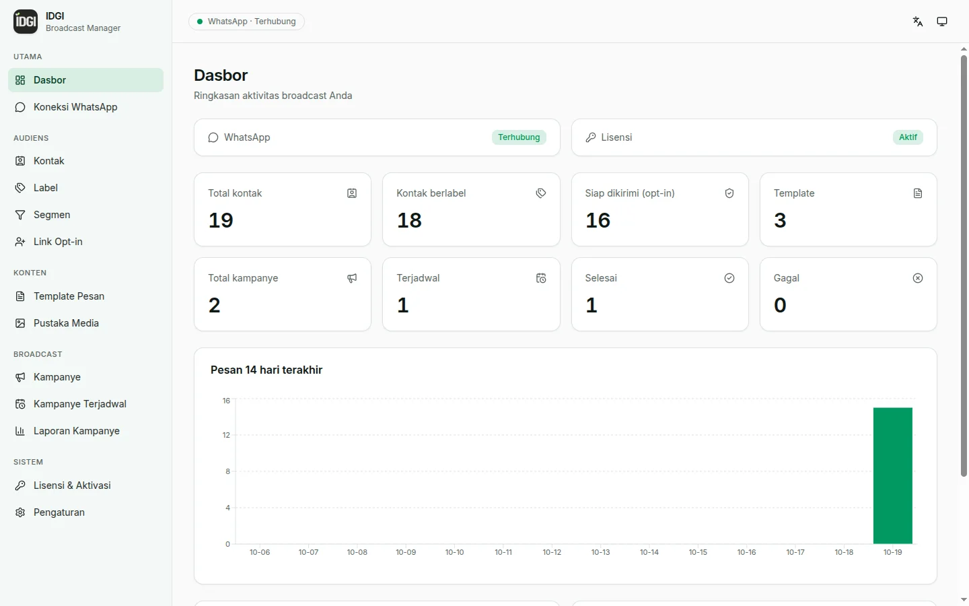Open the Segmen sidebar item
This screenshot has height=606, width=969.
pos(85,215)
